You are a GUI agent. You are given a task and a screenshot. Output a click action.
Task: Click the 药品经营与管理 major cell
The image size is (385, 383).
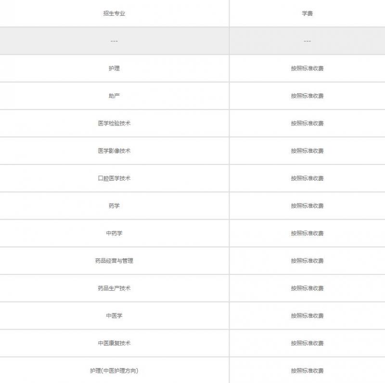[114, 260]
